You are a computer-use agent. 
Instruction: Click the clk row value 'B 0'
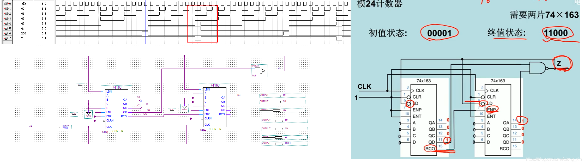[x=44, y=4]
